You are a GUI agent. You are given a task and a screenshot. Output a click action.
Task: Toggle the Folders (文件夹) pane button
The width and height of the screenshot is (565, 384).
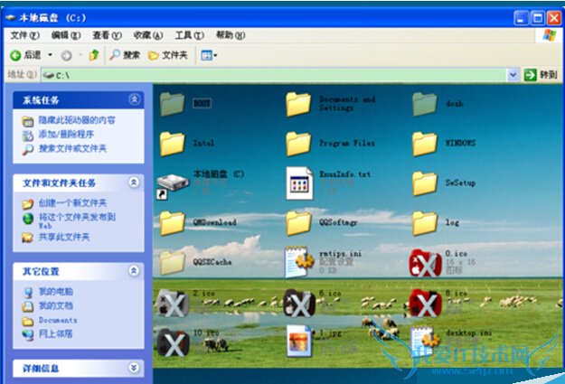pyautogui.click(x=168, y=55)
